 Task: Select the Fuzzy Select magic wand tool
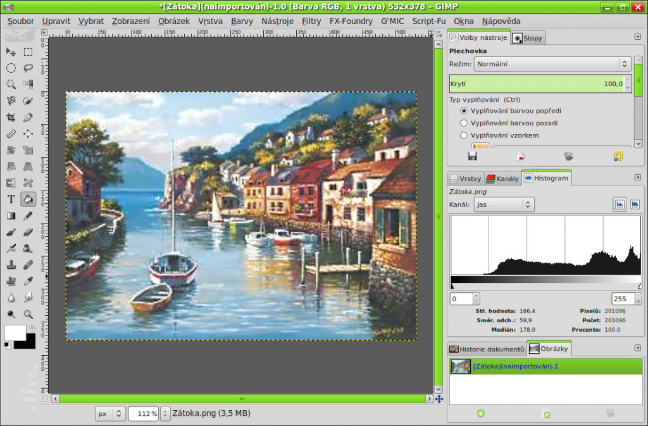coord(11,84)
